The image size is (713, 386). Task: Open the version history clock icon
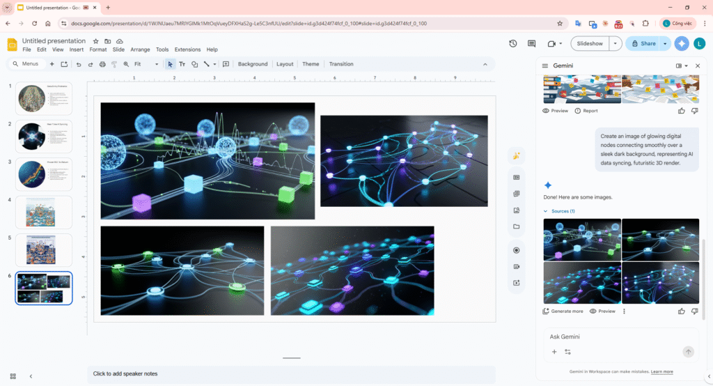[x=513, y=43]
